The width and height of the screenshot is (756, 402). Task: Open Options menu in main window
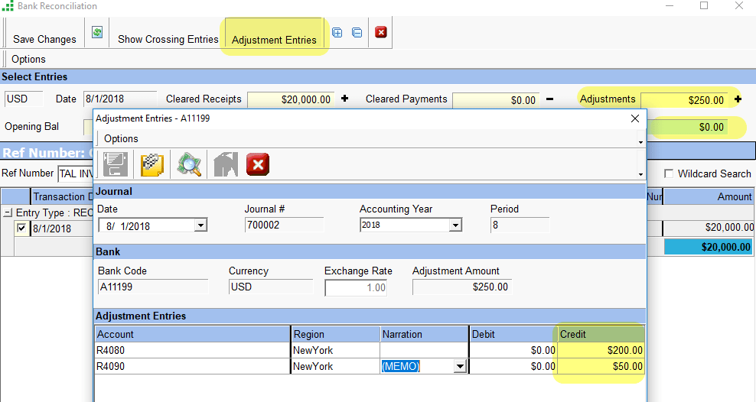(x=28, y=59)
